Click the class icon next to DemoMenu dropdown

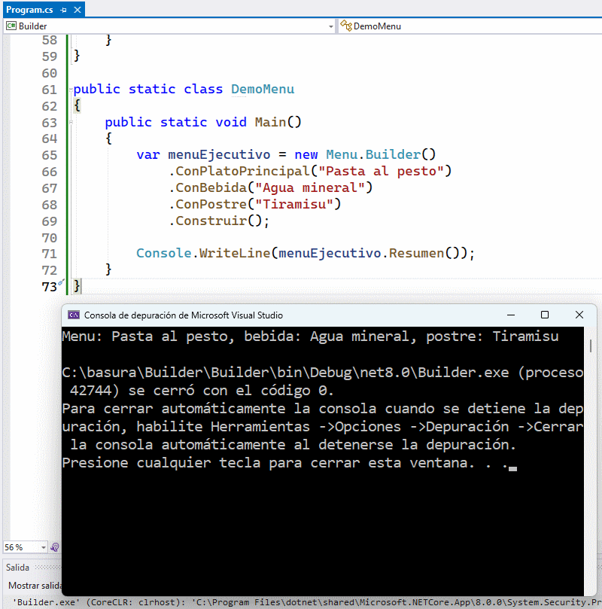[x=346, y=26]
